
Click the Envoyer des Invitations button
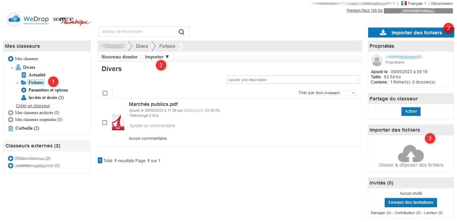[x=411, y=202]
